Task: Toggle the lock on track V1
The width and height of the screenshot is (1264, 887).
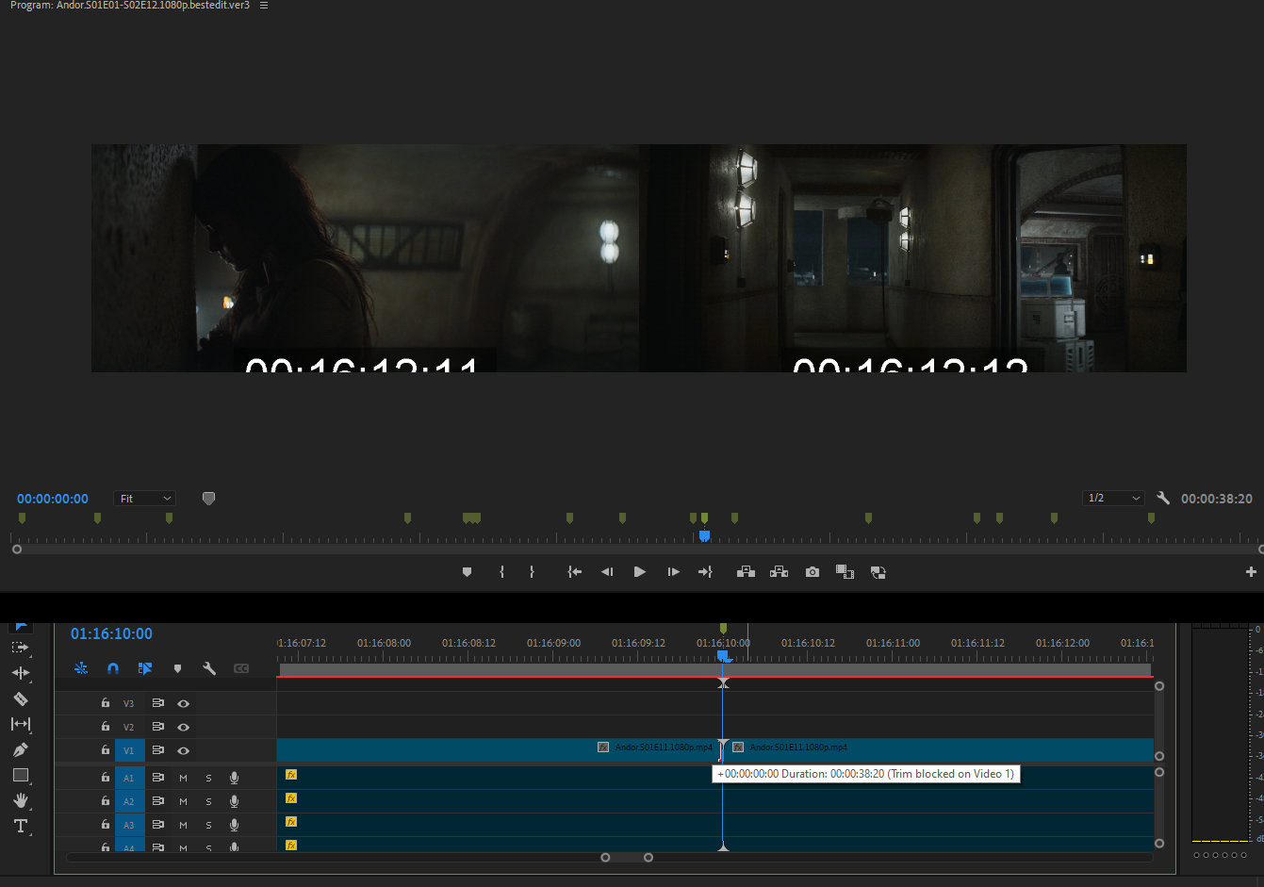Action: point(106,750)
